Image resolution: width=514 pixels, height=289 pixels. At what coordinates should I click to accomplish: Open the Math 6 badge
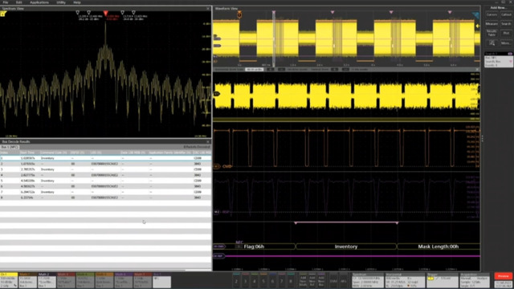coord(124,280)
